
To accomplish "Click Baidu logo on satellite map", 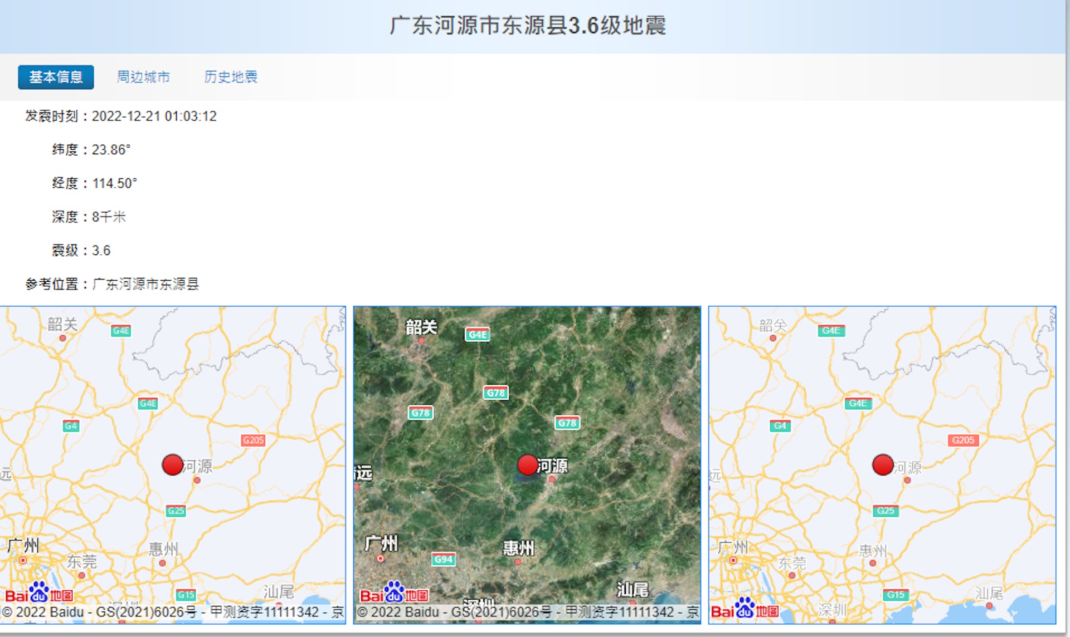I will pyautogui.click(x=394, y=594).
